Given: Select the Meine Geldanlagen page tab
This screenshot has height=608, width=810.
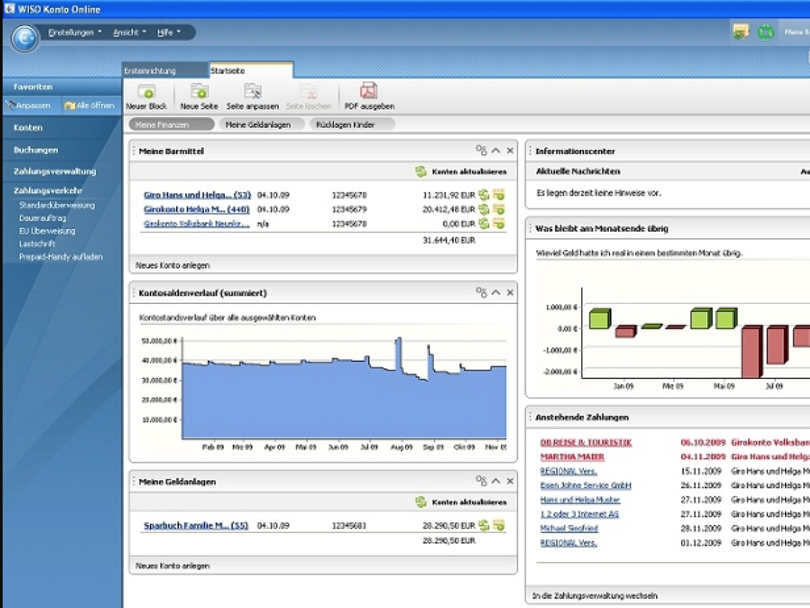Looking at the screenshot, I should pyautogui.click(x=258, y=124).
